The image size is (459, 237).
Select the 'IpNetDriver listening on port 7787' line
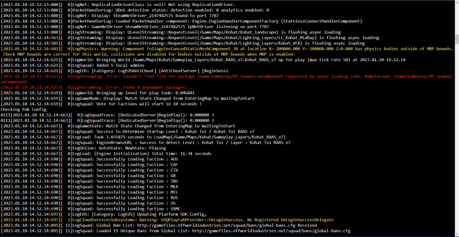click(135, 27)
